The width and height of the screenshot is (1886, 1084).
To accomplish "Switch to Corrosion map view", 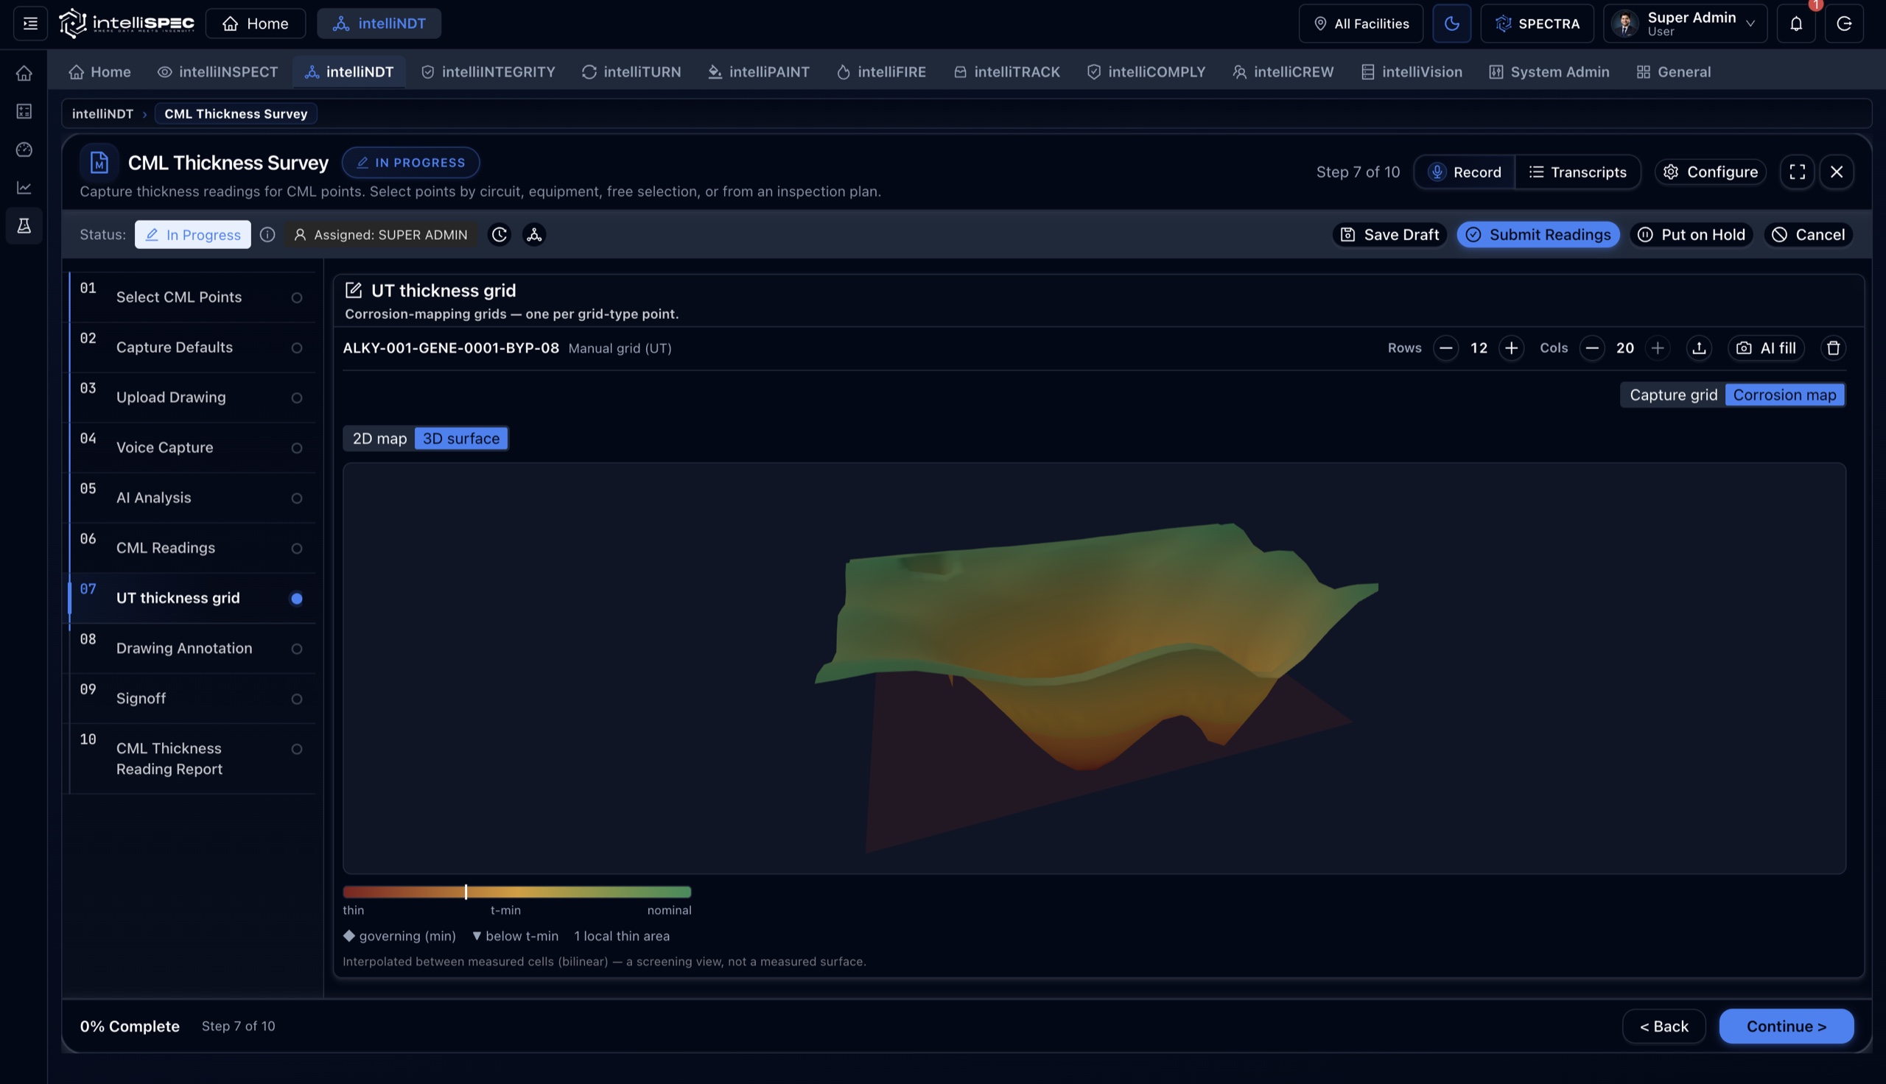I will (x=1784, y=395).
